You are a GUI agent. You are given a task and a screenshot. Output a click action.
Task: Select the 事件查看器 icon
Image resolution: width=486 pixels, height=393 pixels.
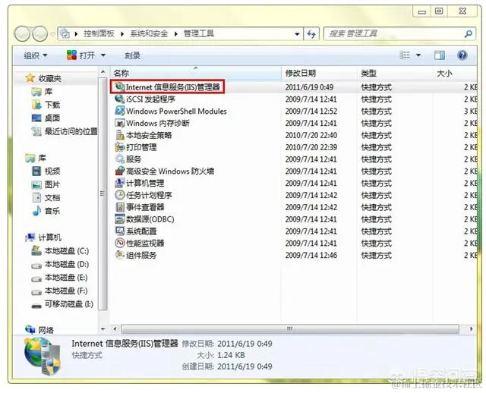point(119,207)
